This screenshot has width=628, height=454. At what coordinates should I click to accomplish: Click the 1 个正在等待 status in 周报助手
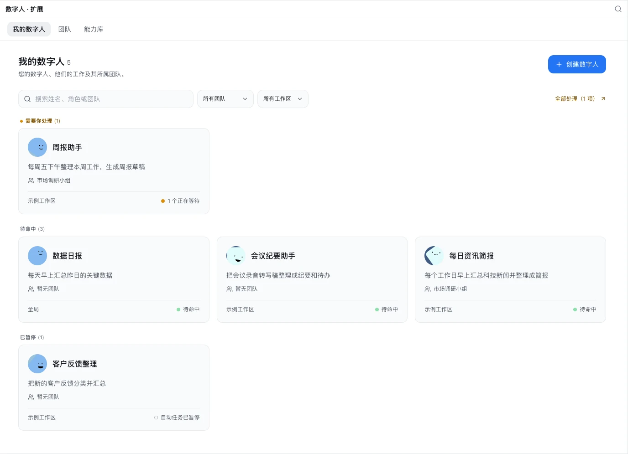tap(180, 201)
